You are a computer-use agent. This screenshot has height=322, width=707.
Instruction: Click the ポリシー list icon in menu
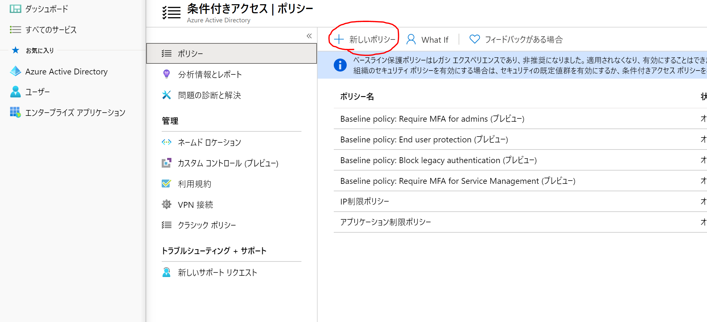pos(167,53)
